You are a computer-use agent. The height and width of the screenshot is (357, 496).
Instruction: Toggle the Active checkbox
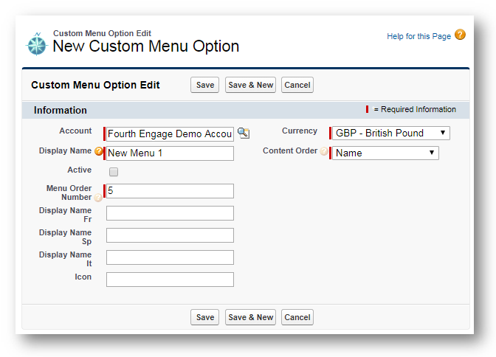pos(114,172)
